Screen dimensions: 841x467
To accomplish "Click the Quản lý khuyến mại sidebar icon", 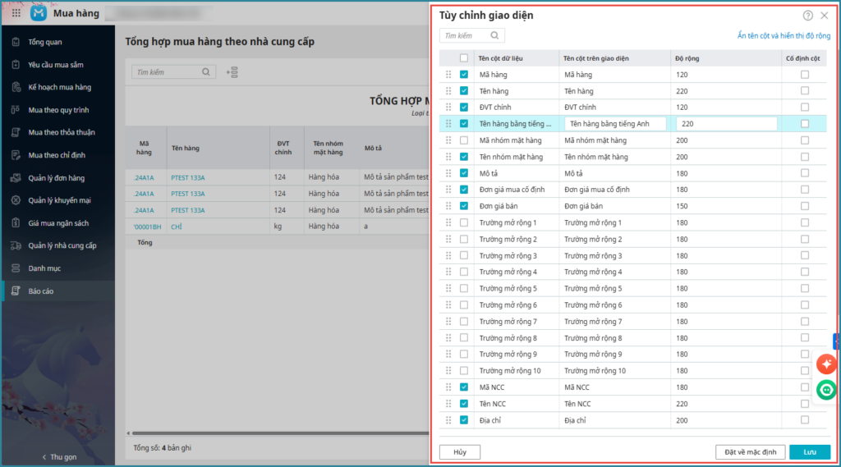I will [x=16, y=200].
